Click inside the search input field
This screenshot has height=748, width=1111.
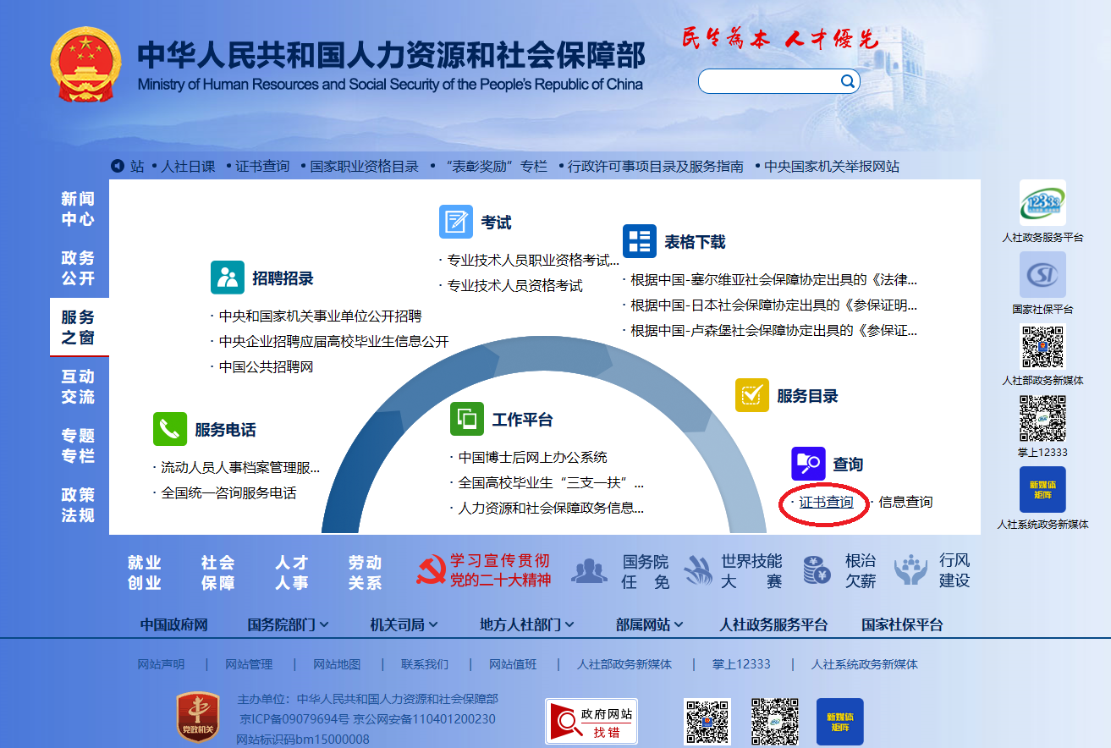point(768,81)
